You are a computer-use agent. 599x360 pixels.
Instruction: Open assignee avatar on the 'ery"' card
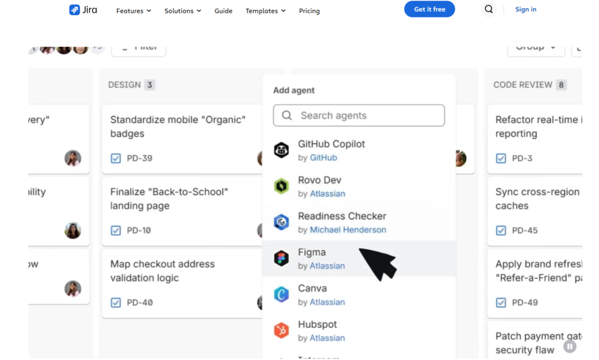tap(73, 158)
